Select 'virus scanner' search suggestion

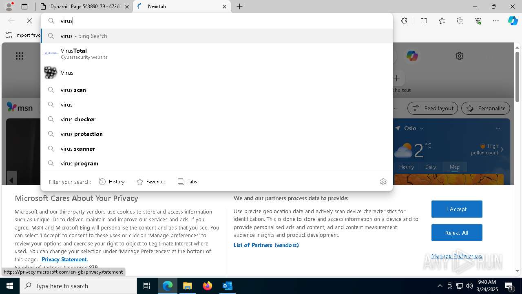coord(217,149)
